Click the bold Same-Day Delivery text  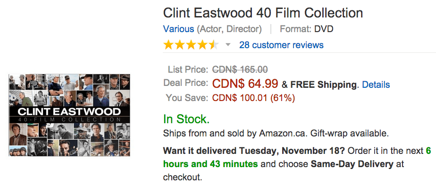click(x=352, y=164)
